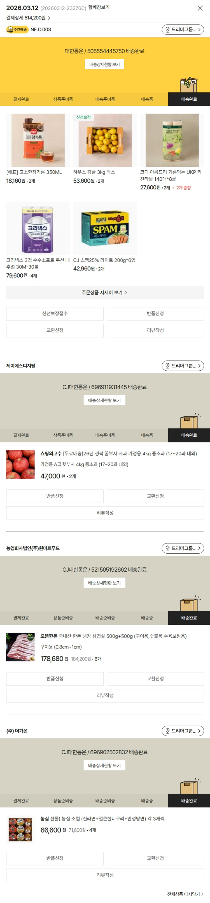Open 해표 고소한참기름 product thumbnail
210x903 pixels.
tap(38, 140)
